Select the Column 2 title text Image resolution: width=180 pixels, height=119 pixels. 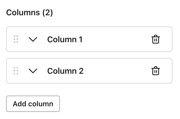click(65, 71)
